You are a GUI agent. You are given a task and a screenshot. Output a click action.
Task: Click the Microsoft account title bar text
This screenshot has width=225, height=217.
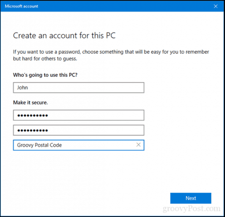coord(21,6)
